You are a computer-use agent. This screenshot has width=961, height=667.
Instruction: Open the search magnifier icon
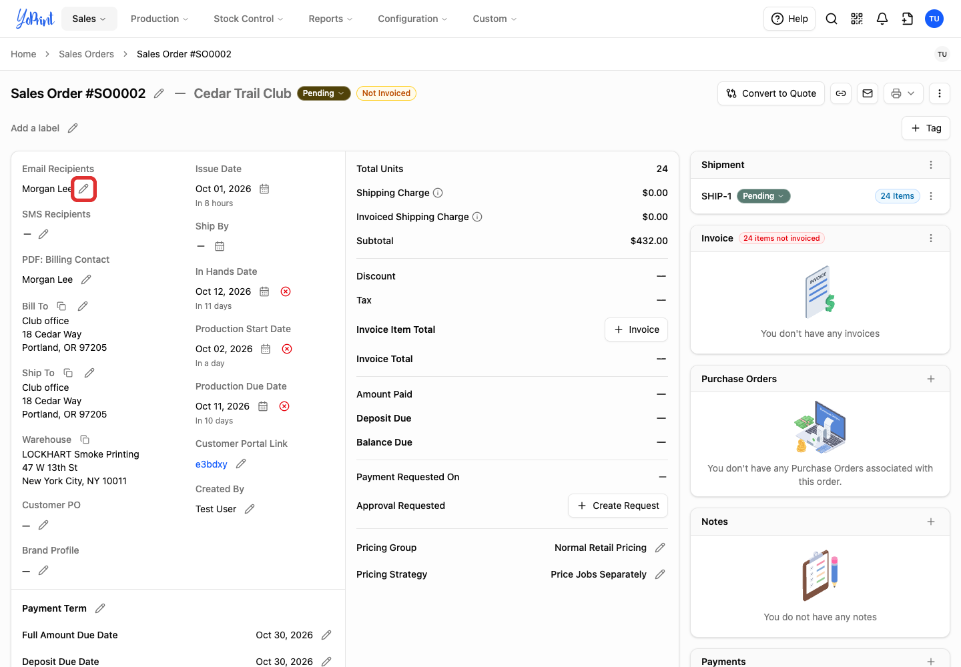point(832,19)
